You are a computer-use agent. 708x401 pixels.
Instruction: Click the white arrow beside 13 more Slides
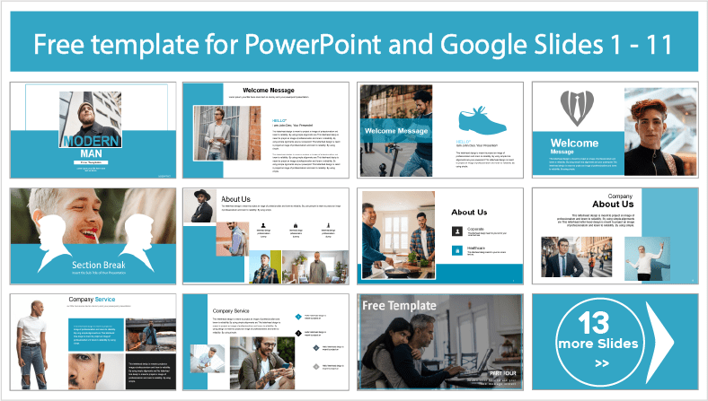point(659,343)
